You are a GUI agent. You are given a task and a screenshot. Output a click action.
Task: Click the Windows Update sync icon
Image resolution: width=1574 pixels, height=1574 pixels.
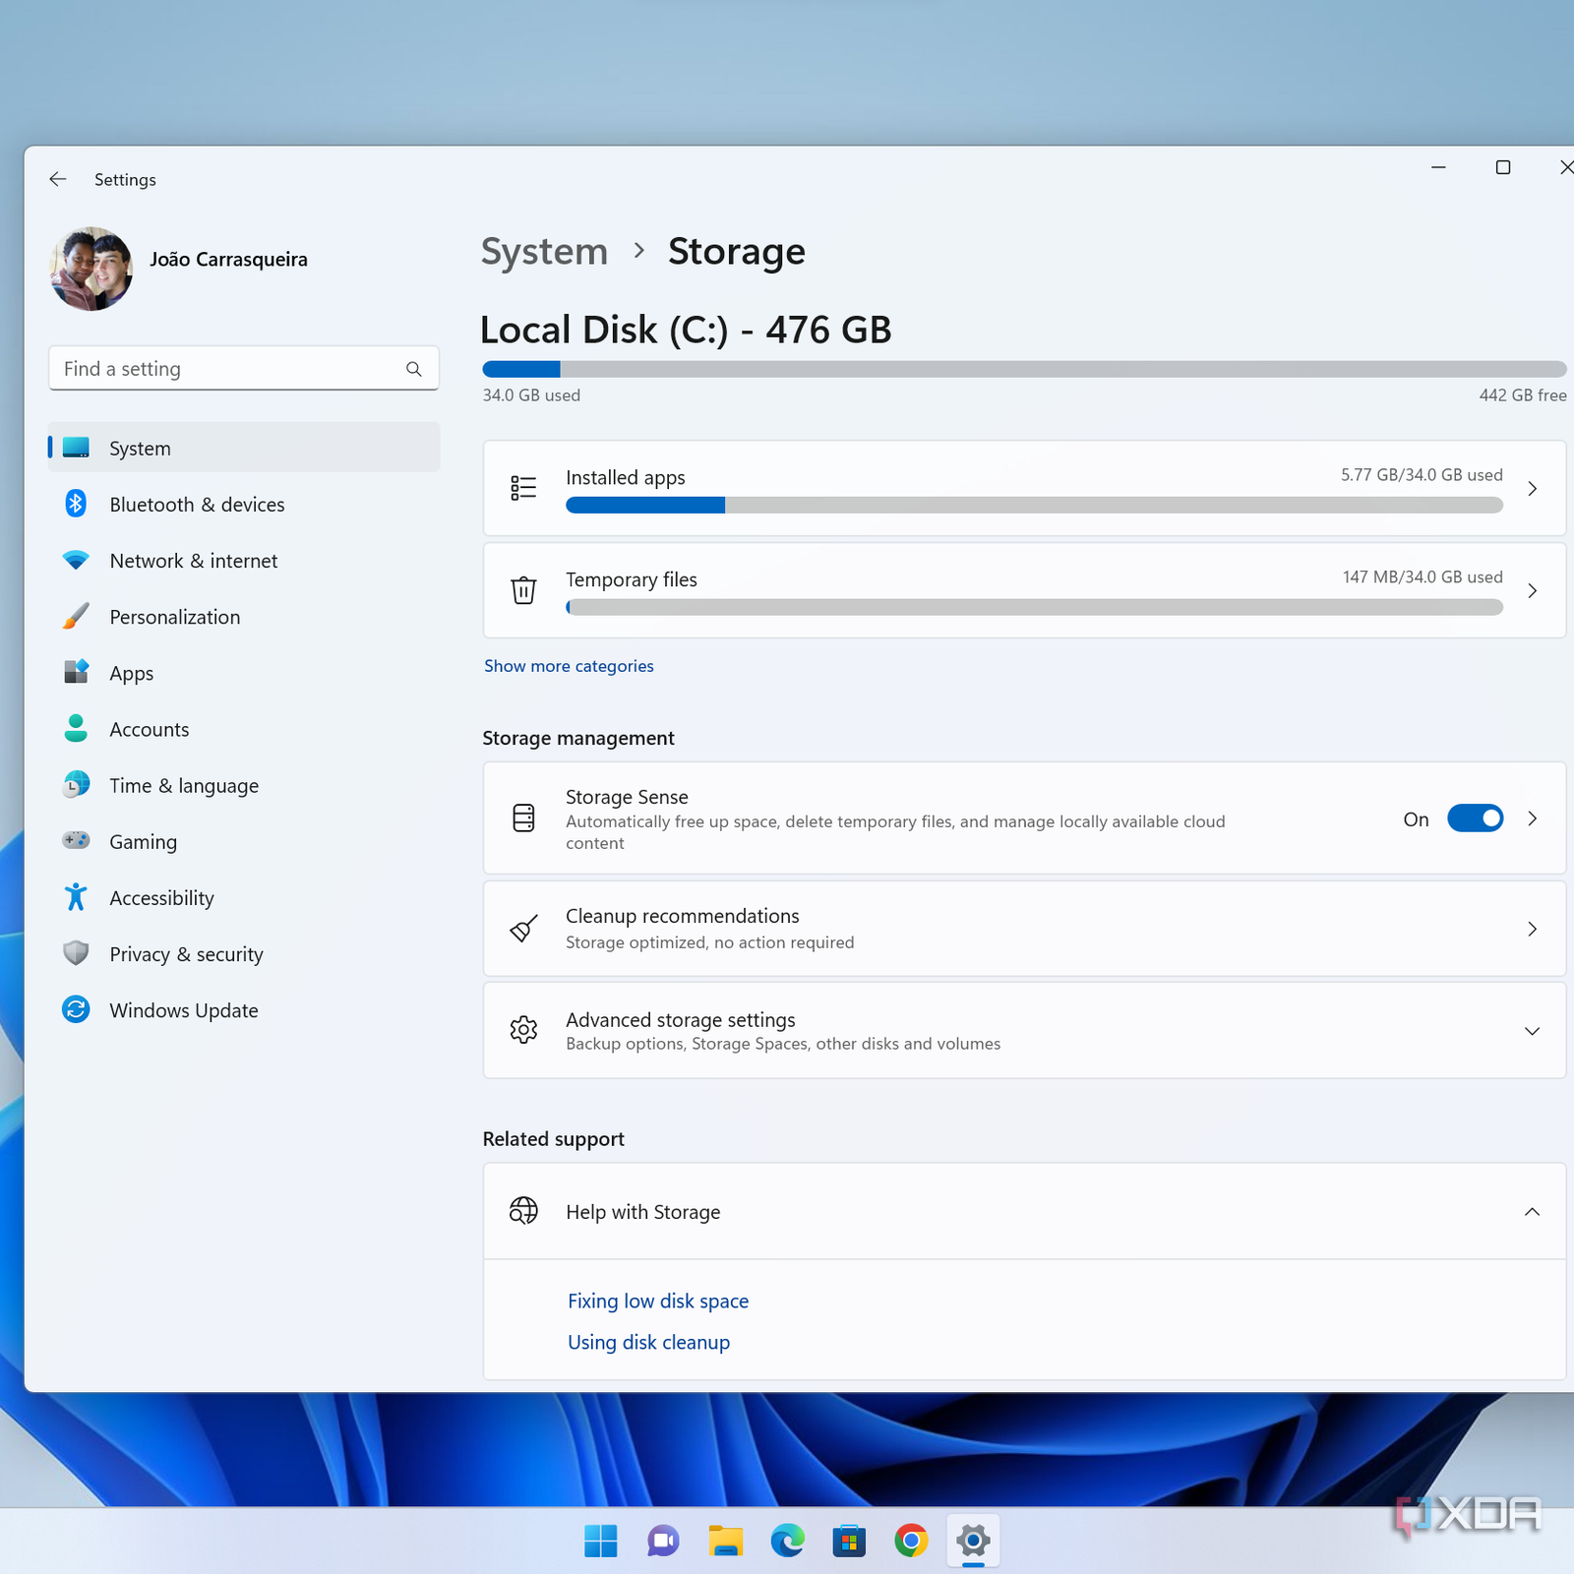(76, 1010)
